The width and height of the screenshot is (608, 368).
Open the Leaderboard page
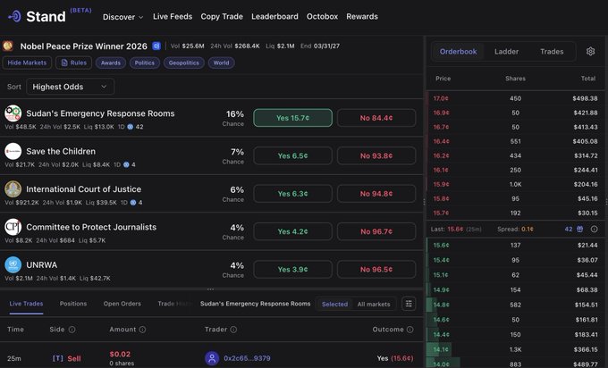click(x=274, y=16)
